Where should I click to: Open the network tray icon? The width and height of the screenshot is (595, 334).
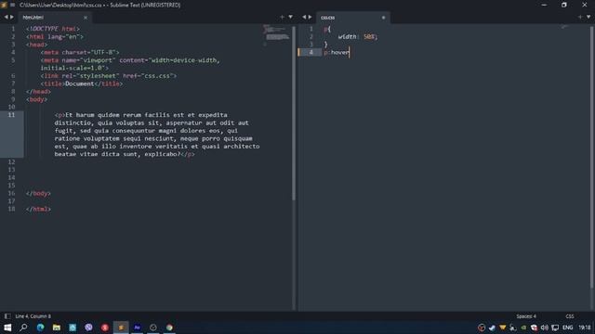pyautogui.click(x=555, y=328)
